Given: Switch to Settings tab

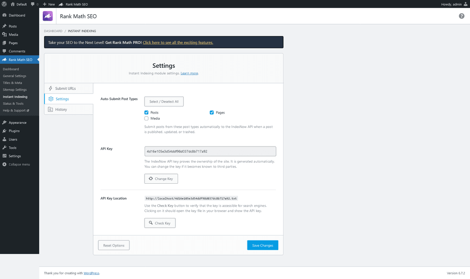Looking at the screenshot, I should pyautogui.click(x=69, y=99).
